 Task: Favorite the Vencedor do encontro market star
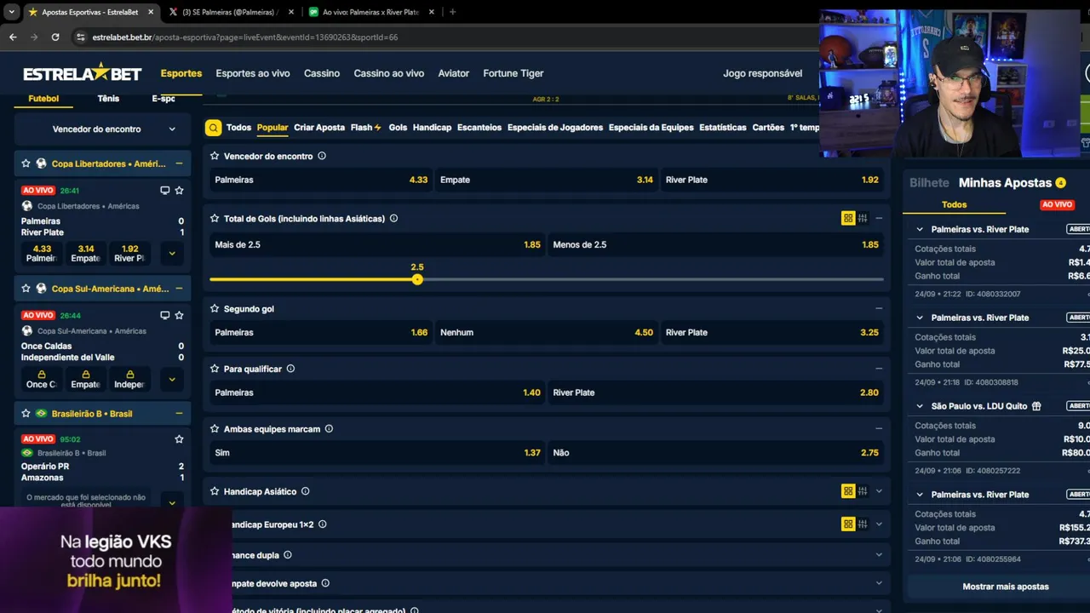pyautogui.click(x=215, y=156)
